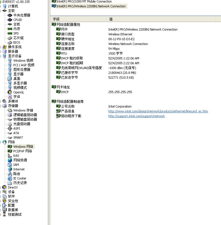The width and height of the screenshot is (221, 225).
Task: Click the SMART drive icon
Action: pos(10,138)
